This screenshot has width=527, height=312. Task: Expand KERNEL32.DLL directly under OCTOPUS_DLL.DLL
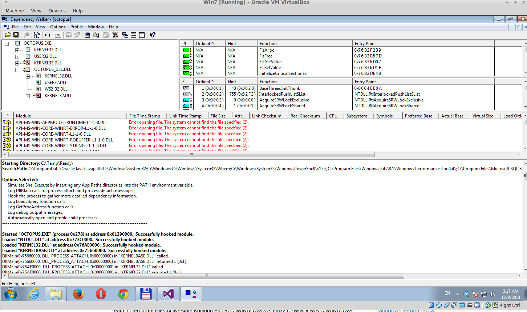pos(28,76)
